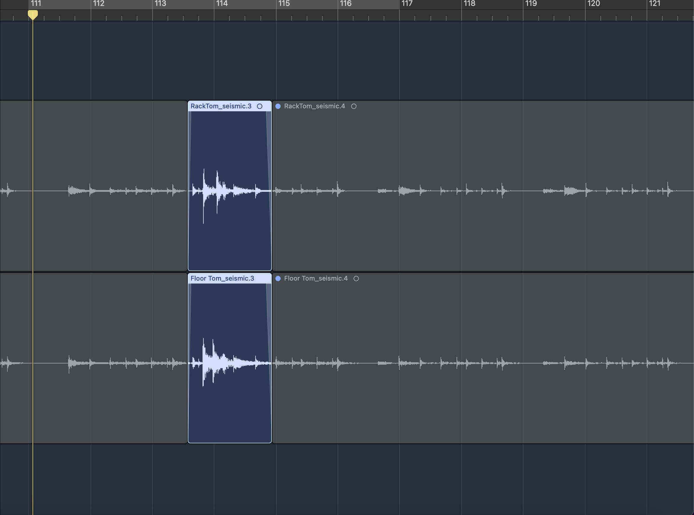The image size is (694, 515).
Task: Click bar 113 in the ruler
Action: click(x=160, y=4)
